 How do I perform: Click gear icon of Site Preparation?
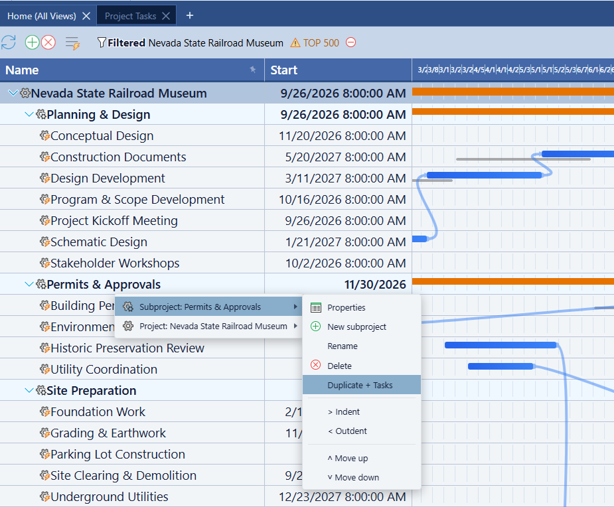click(40, 390)
